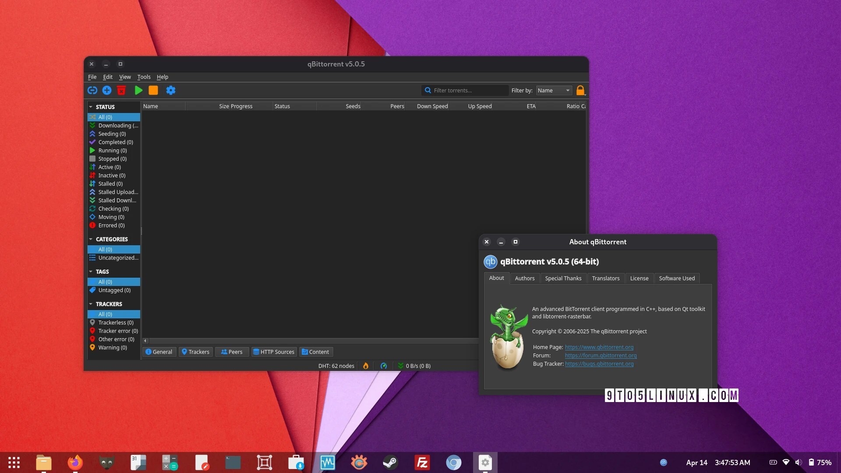Open the calculator taskbar icon
Image resolution: width=841 pixels, height=473 pixels.
pyautogui.click(x=170, y=462)
